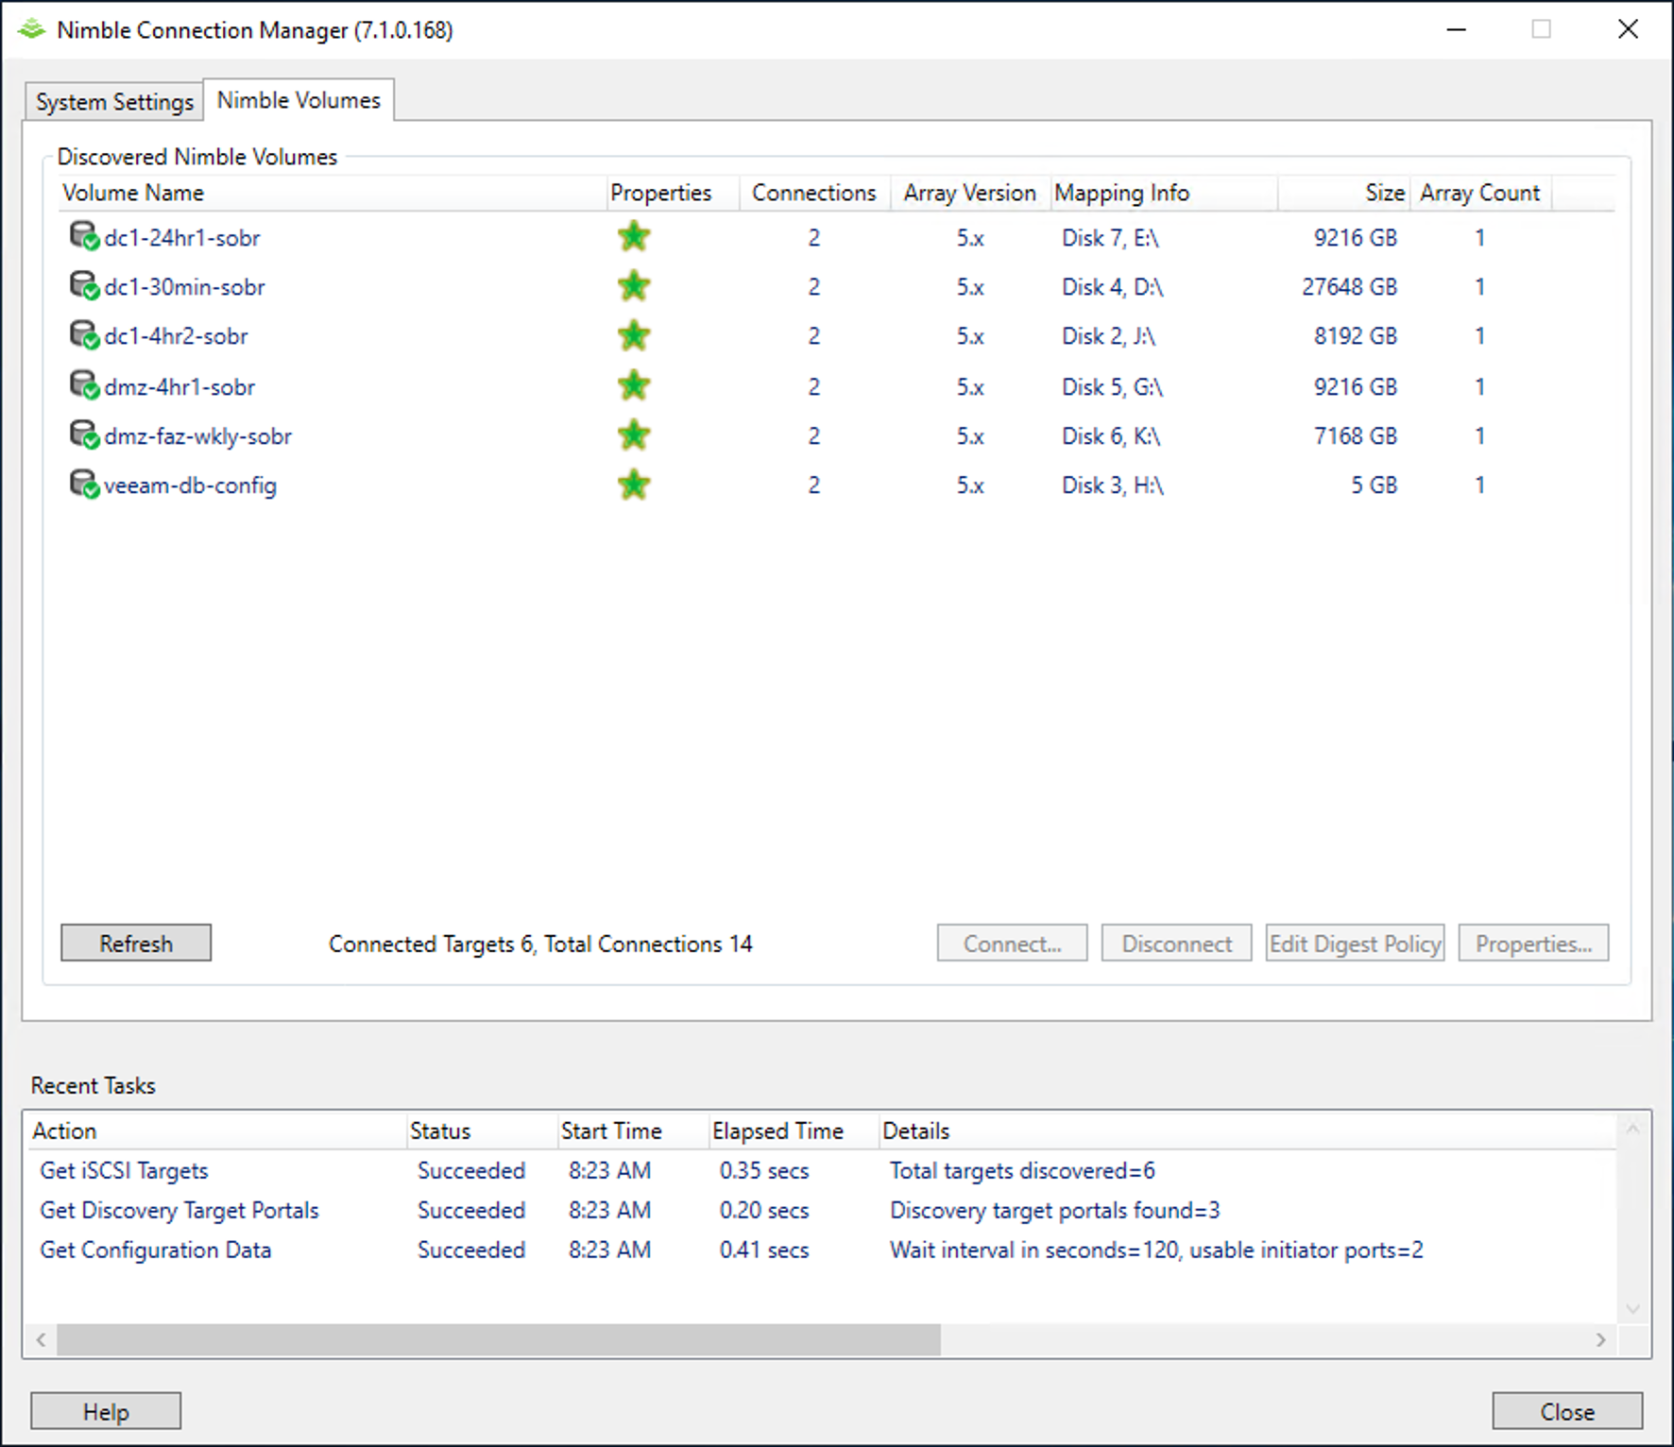Click the green star for dmz-faz-wkly-sobr
This screenshot has width=1674, height=1447.
pos(634,434)
